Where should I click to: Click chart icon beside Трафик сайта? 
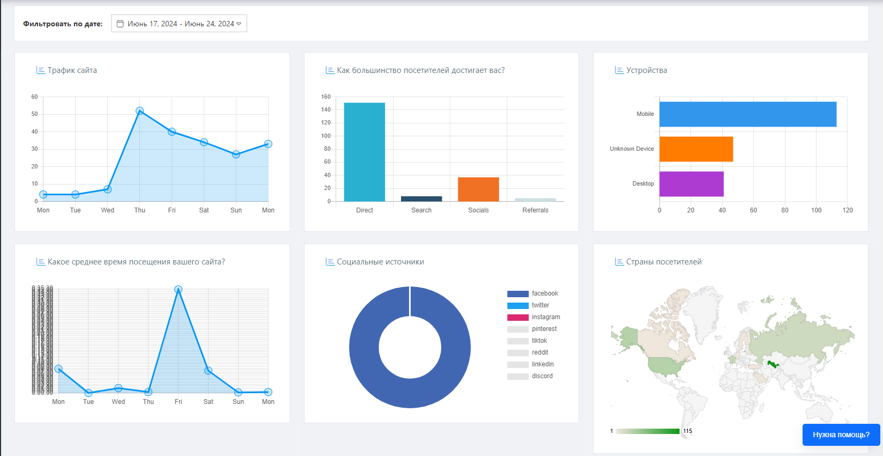coord(40,70)
